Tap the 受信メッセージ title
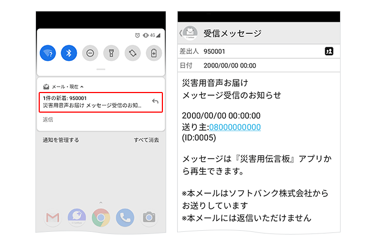This screenshot has height=246, width=376. (x=232, y=33)
